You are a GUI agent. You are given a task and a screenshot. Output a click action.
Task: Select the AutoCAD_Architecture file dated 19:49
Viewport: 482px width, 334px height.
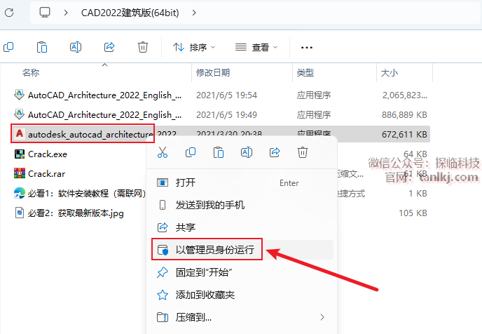(104, 115)
